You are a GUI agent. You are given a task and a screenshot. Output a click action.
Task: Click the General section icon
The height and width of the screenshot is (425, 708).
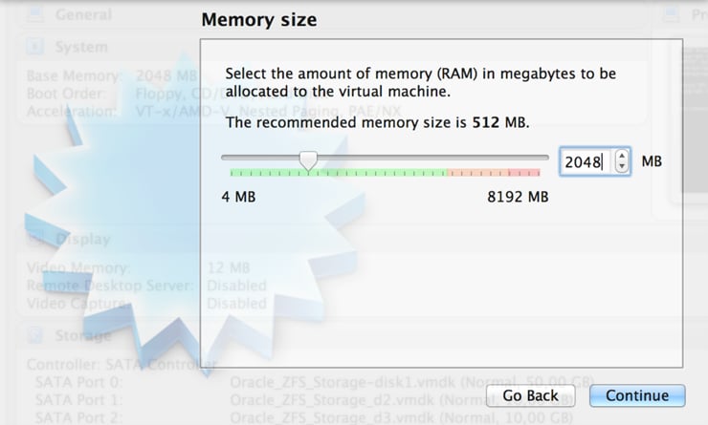point(35,15)
